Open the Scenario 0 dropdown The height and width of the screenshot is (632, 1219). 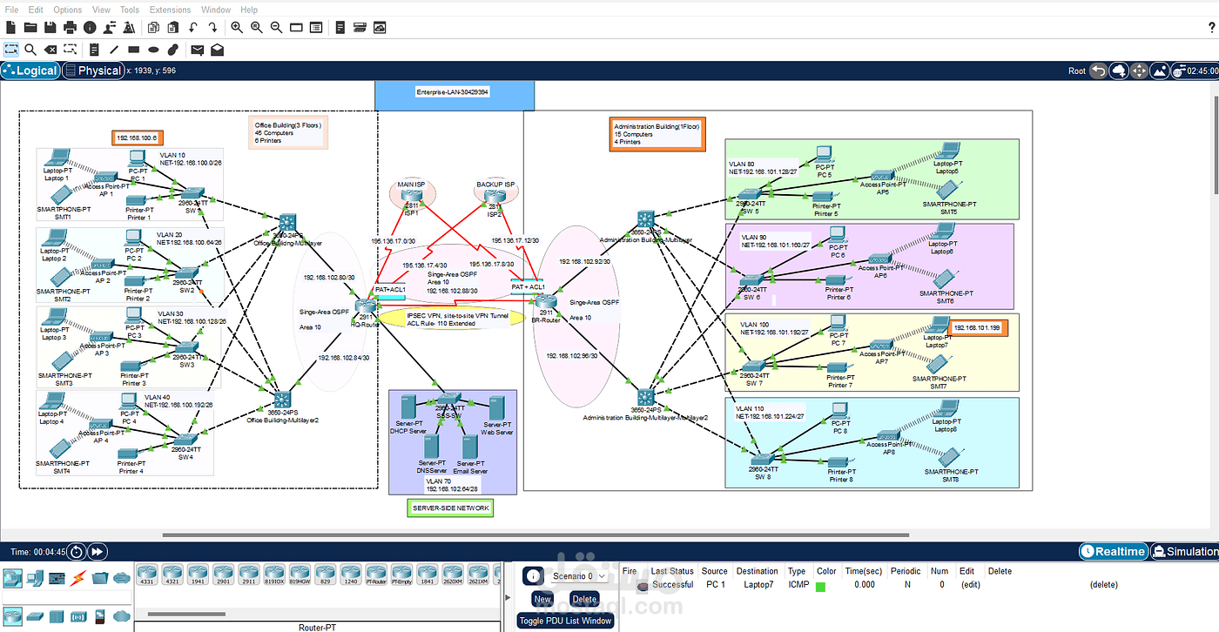pos(579,576)
